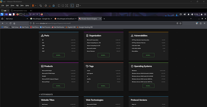Toggle reader view in address bar

[177, 23]
